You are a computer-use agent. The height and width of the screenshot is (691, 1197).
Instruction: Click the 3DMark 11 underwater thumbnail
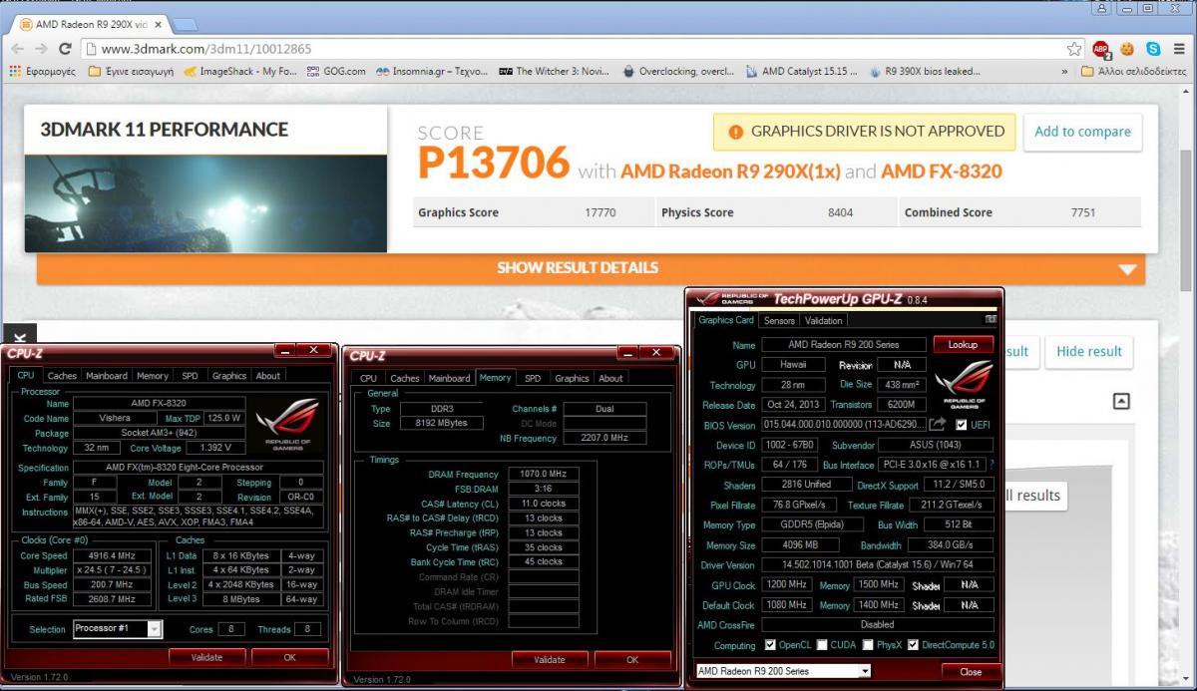point(205,202)
